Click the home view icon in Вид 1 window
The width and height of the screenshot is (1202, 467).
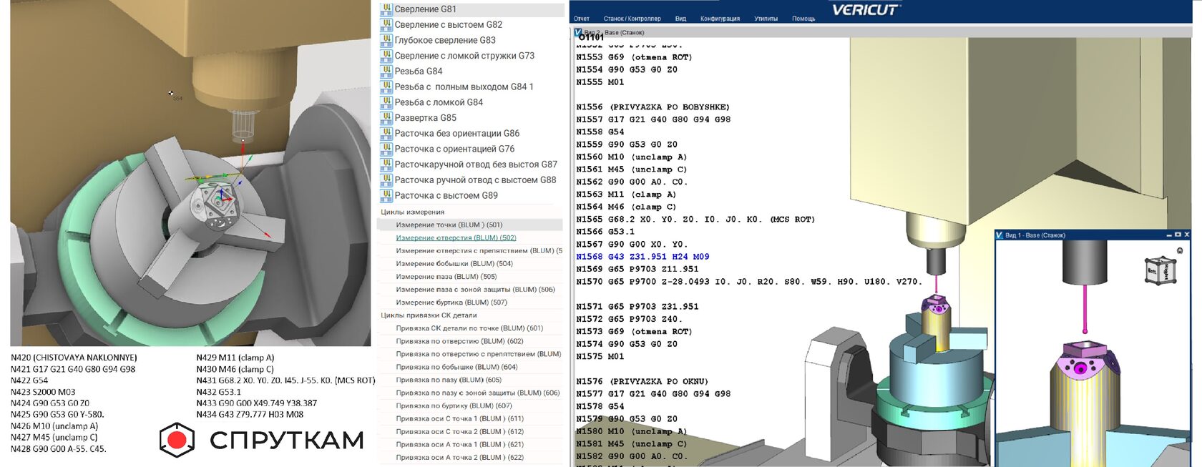point(1180,250)
